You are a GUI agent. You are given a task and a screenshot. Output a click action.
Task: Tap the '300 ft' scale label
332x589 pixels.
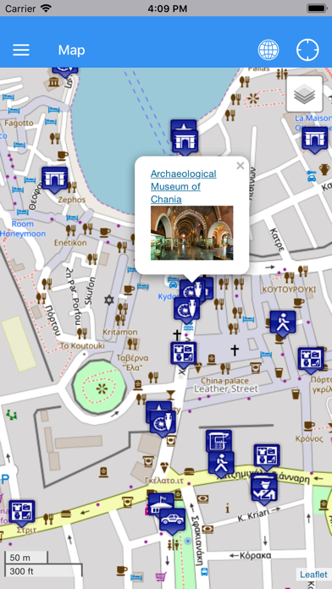[21, 571]
